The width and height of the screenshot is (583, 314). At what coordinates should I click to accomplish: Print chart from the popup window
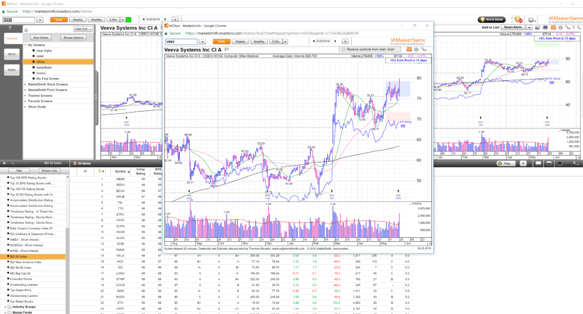coord(416,49)
